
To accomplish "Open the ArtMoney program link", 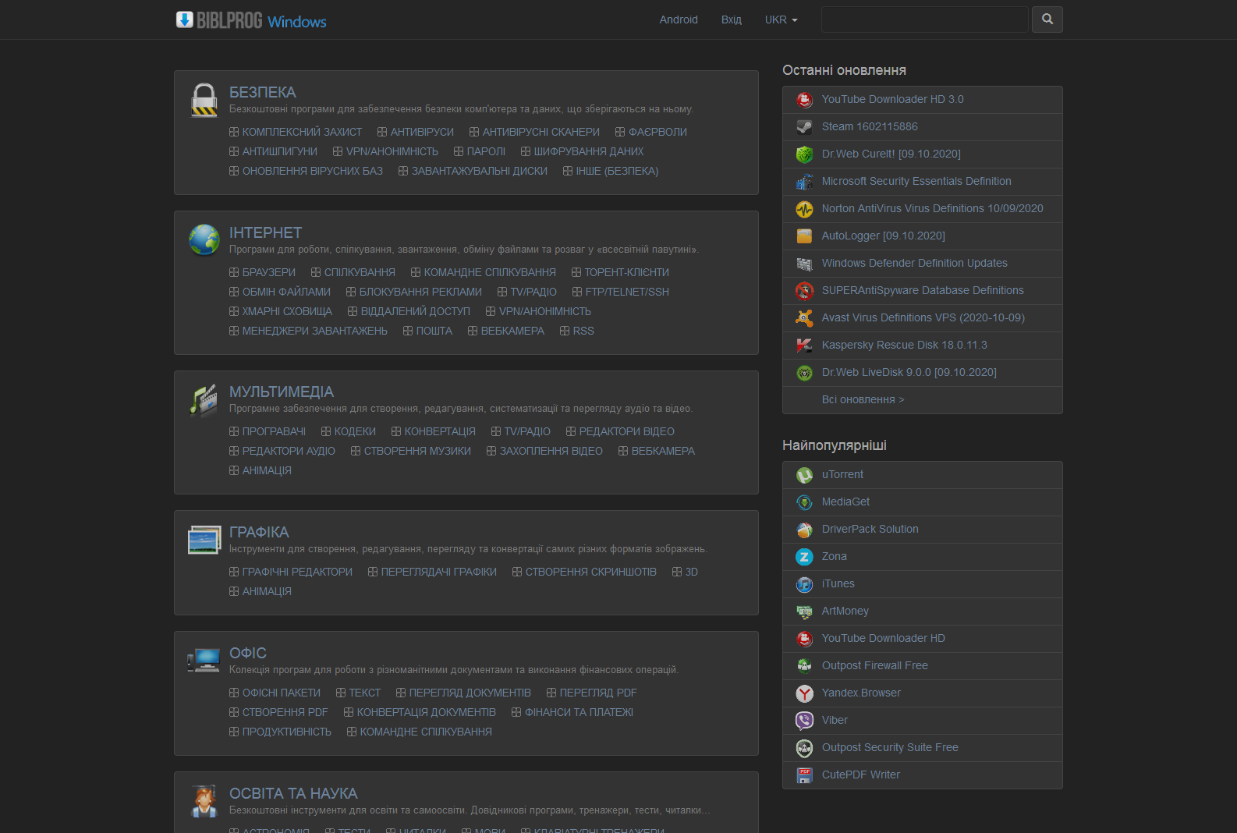I will 845,611.
